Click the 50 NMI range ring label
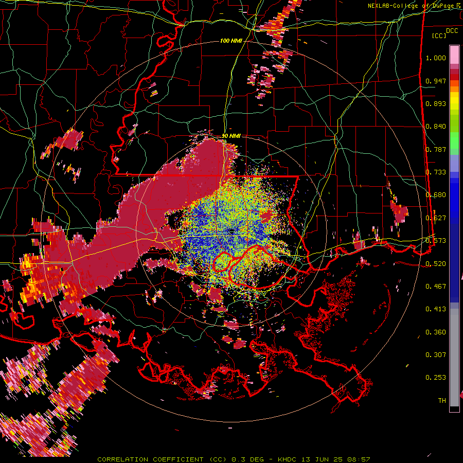This screenshot has height=463, width=463. pyautogui.click(x=231, y=136)
